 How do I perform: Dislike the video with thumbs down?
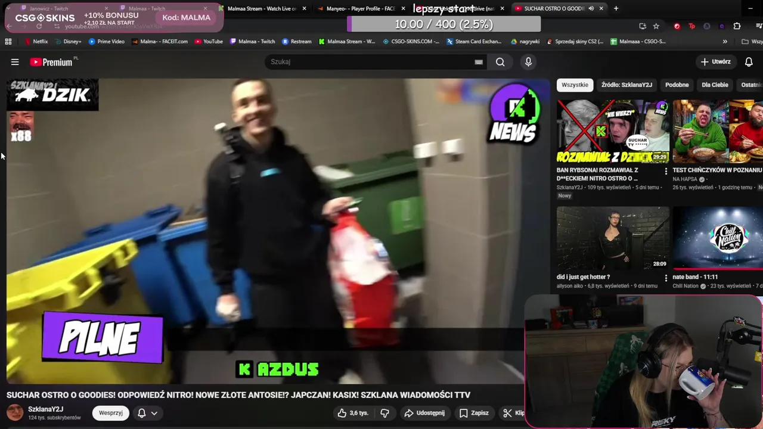coord(384,413)
